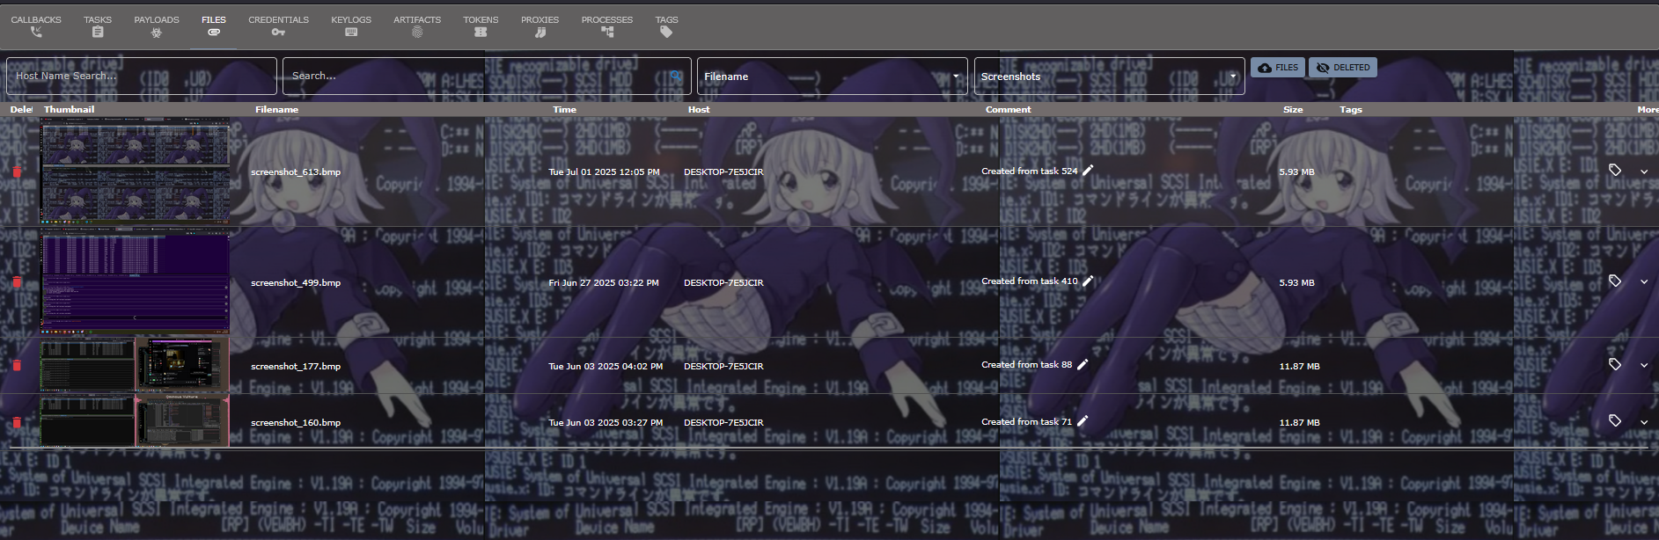Image resolution: width=1659 pixels, height=540 pixels.
Task: Toggle the DELETED files view
Action: [1343, 68]
